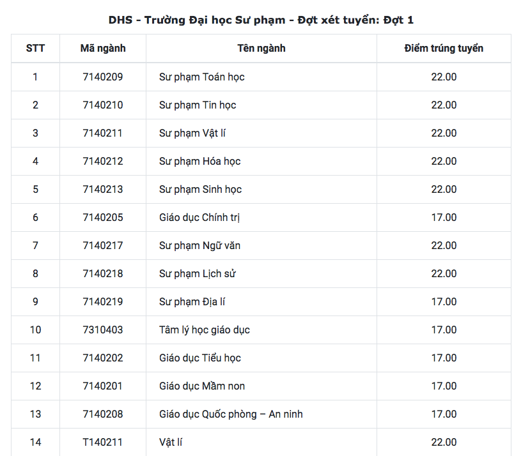Click Sư phạm Hóa học entry
514x456 pixels.
(x=199, y=161)
